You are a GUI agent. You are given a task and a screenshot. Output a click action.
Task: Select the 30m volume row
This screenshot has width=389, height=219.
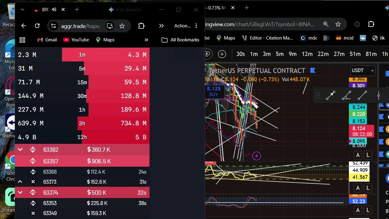[x=82, y=96]
